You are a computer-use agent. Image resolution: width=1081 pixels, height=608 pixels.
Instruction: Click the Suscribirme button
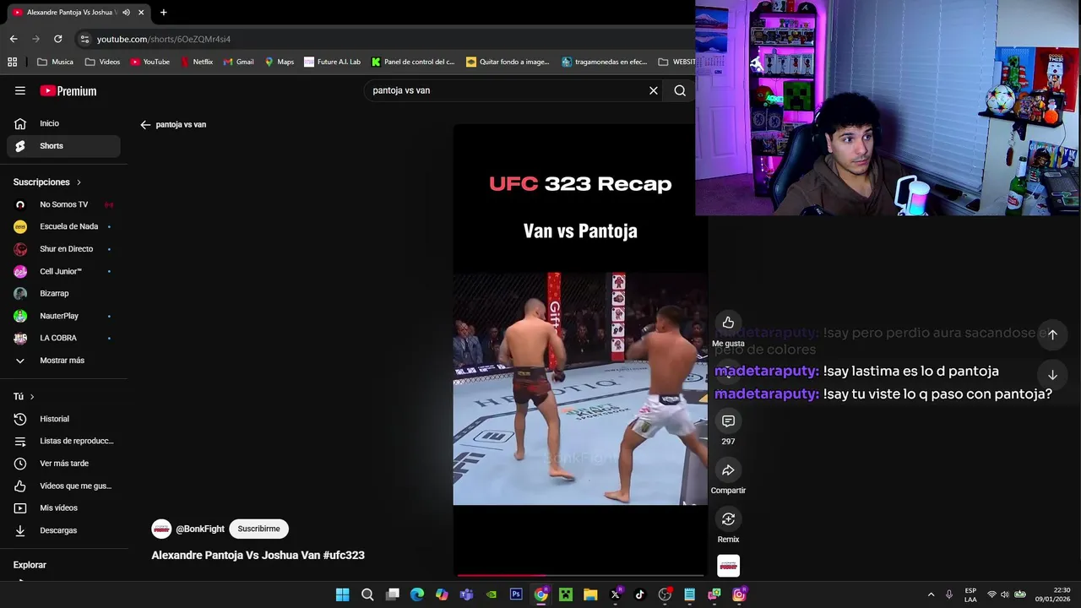click(x=258, y=529)
